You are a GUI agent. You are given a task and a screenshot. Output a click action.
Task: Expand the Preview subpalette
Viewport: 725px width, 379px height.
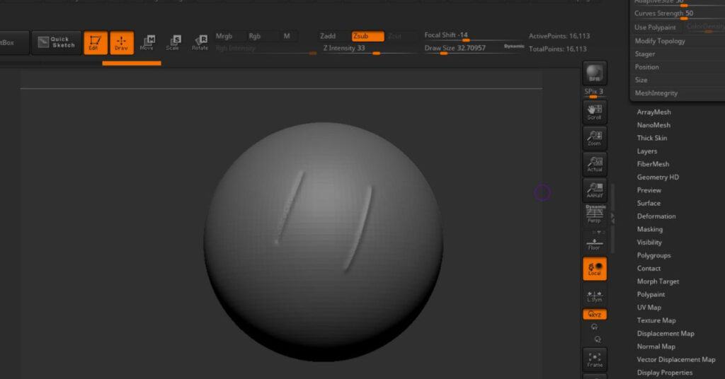649,190
